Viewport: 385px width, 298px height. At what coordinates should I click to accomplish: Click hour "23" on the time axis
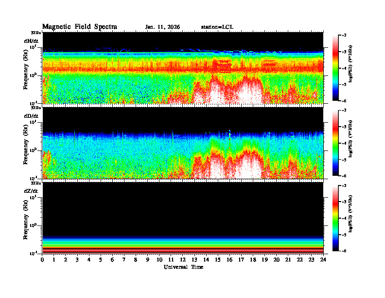311,260
